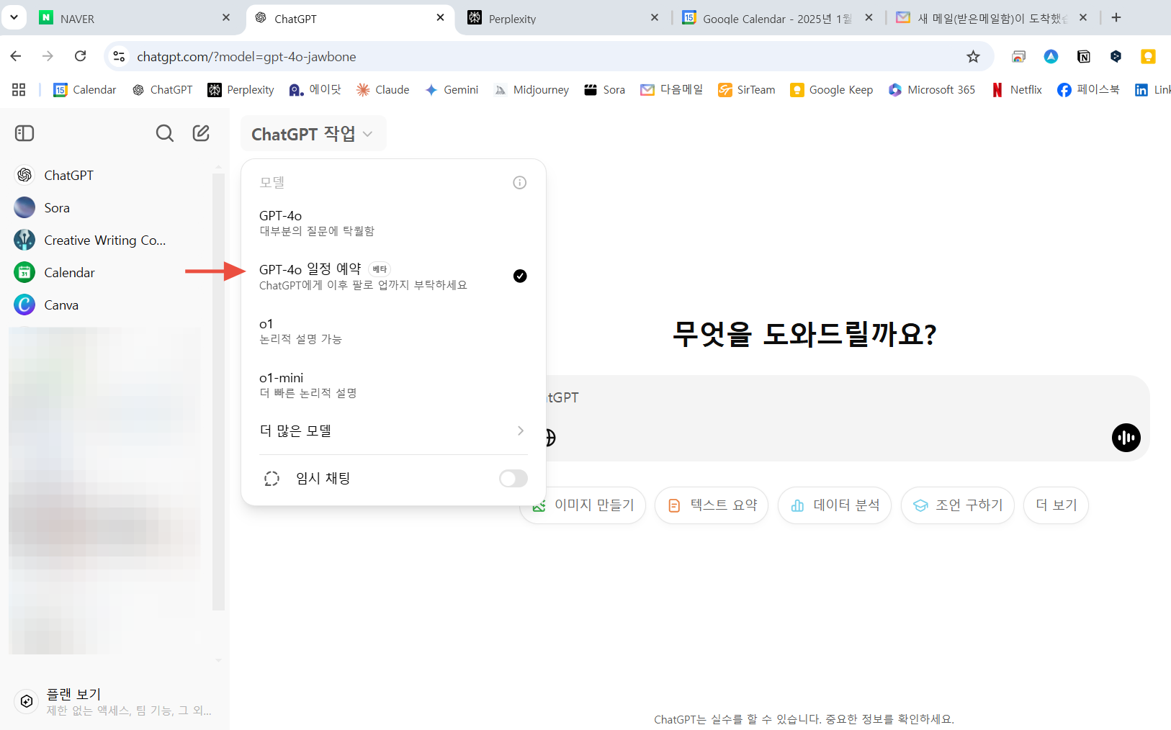Open a new browser tab
This screenshot has width=1171, height=730.
pyautogui.click(x=1116, y=18)
